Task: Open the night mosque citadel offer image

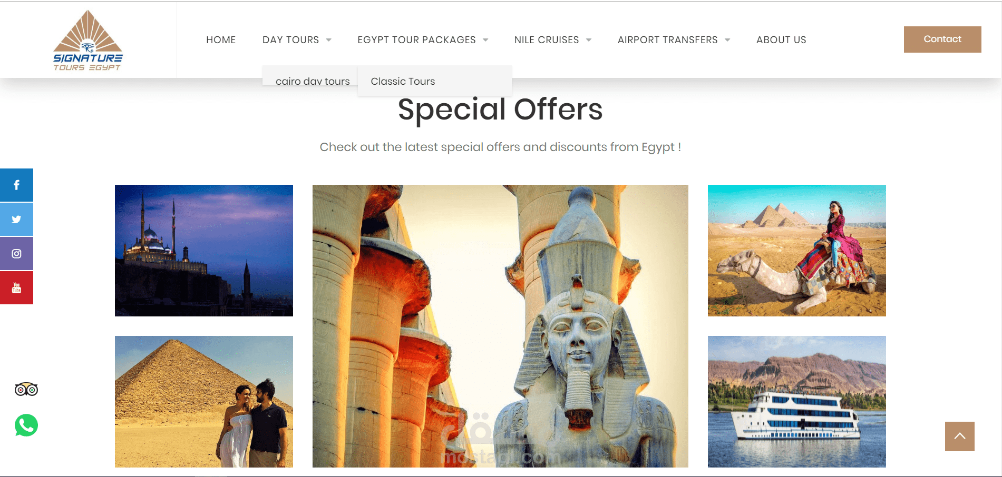Action: click(x=204, y=251)
